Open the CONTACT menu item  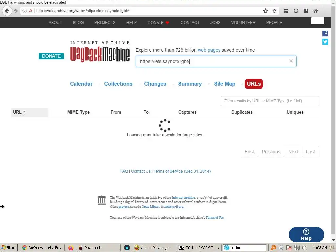point(190,23)
